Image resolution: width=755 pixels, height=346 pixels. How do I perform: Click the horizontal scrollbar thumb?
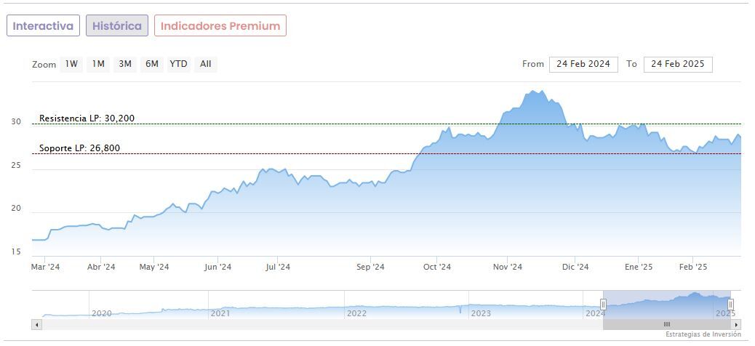[666, 324]
